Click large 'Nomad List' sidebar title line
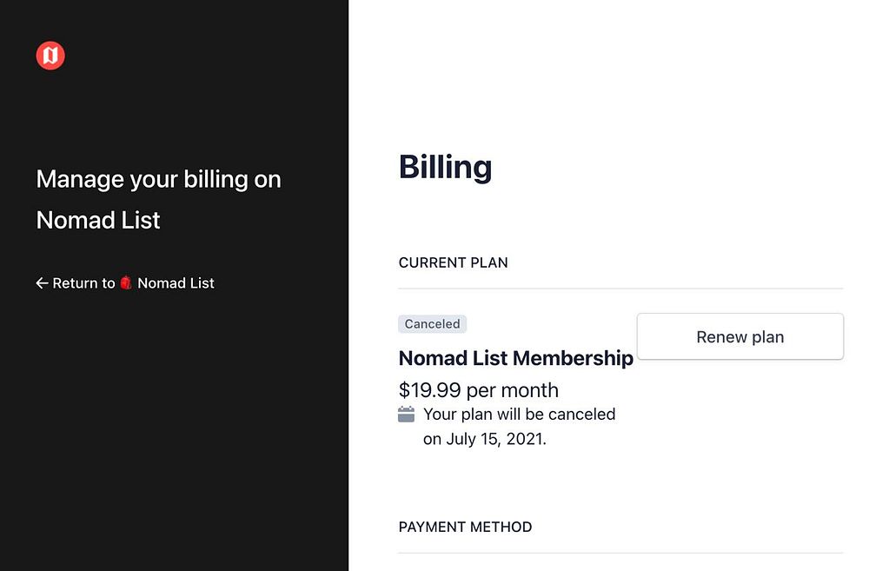Image resolution: width=869 pixels, height=571 pixels. [x=98, y=220]
